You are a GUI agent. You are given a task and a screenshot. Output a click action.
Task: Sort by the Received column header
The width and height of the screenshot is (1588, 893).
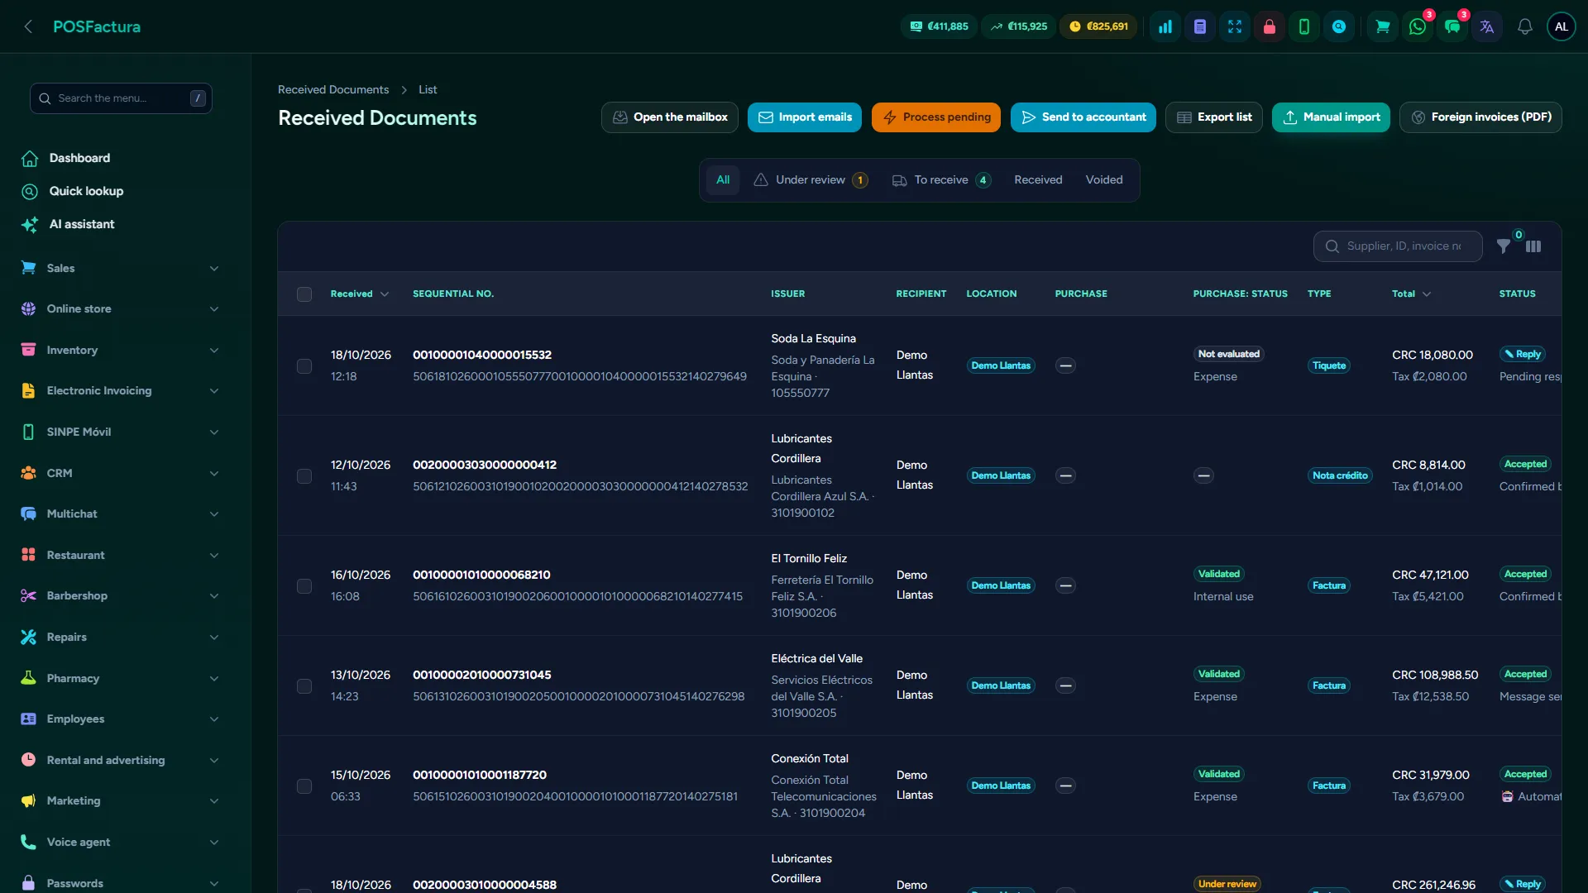click(x=360, y=294)
